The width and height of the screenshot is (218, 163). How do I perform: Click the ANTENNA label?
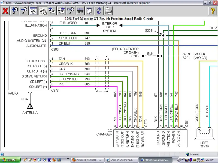click(x=30, y=113)
